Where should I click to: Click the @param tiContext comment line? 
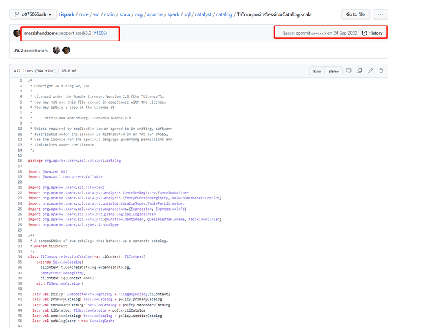pyautogui.click(x=49, y=247)
